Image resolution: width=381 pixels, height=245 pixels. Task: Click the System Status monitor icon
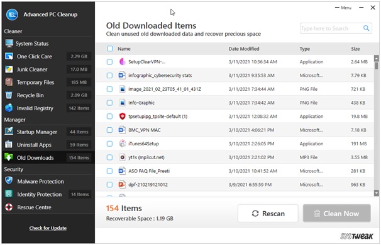[x=9, y=43]
